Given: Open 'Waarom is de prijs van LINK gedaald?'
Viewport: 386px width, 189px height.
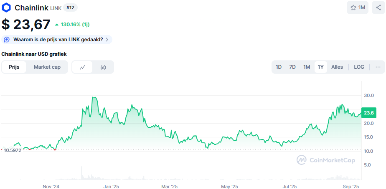Looking at the screenshot, I should (x=57, y=40).
